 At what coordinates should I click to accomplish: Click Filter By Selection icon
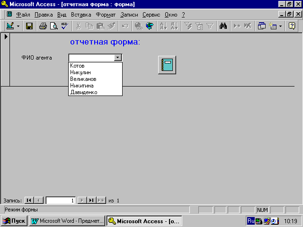pyautogui.click(x=188, y=26)
